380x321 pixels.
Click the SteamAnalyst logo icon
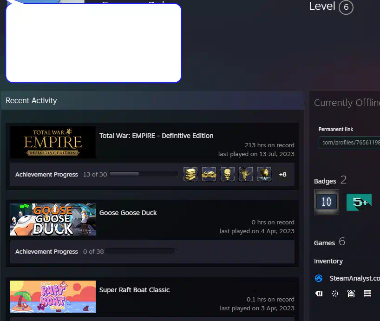(x=319, y=278)
